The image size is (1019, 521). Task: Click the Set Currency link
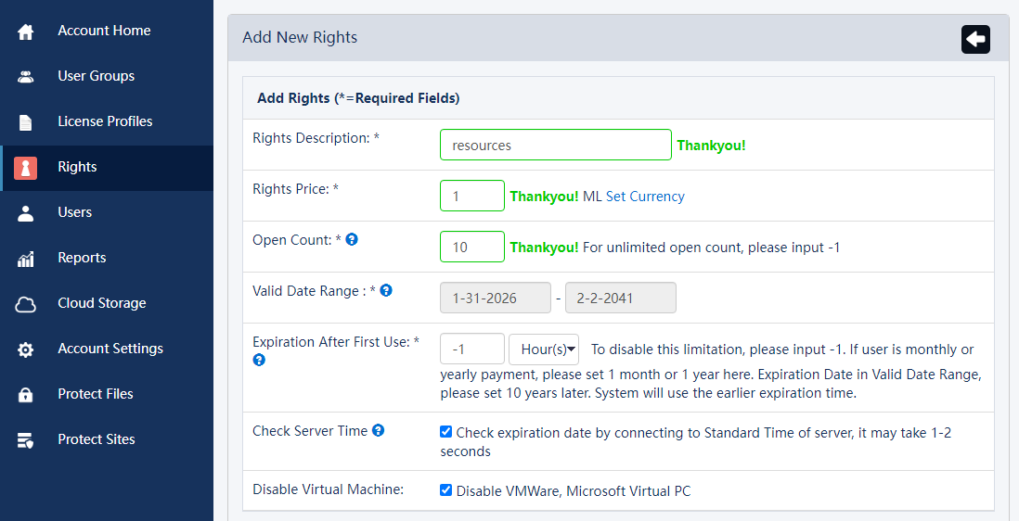pyautogui.click(x=645, y=197)
